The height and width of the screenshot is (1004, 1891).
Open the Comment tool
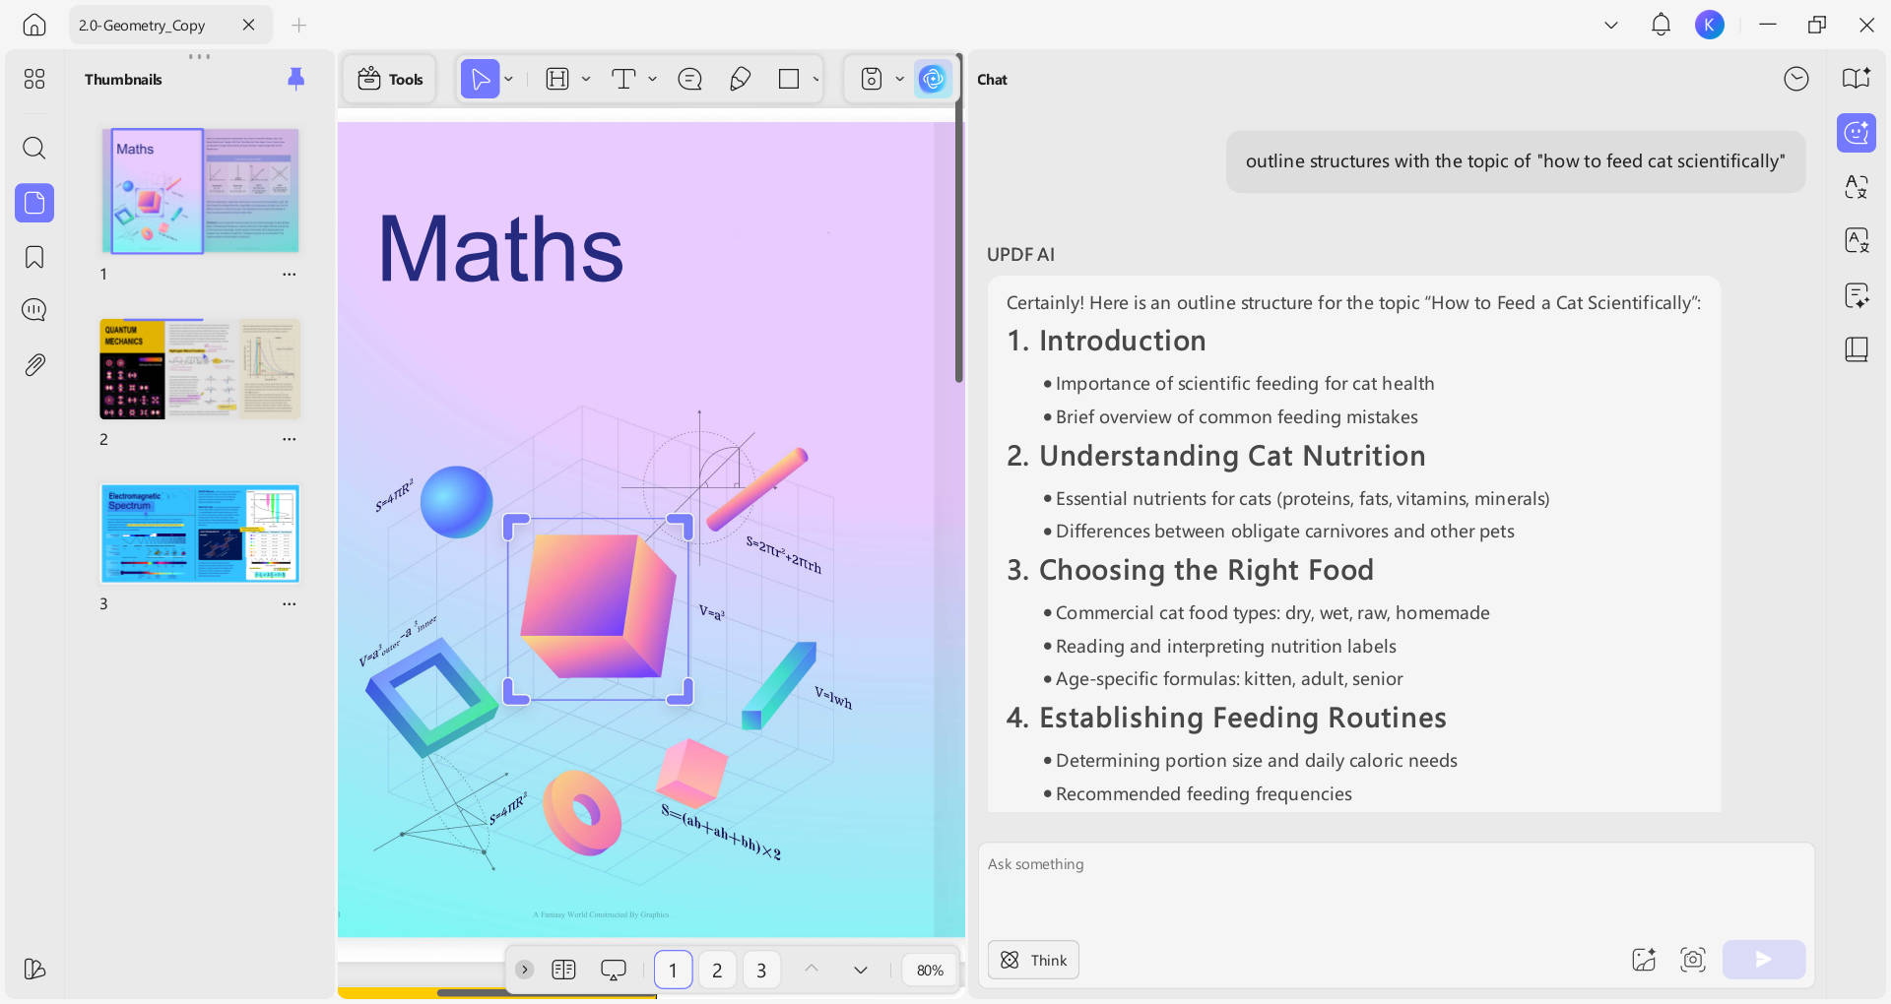click(689, 79)
